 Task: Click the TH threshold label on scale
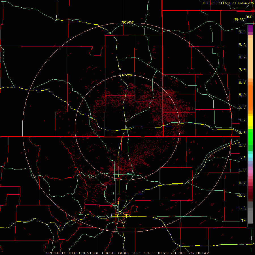pos(243,221)
